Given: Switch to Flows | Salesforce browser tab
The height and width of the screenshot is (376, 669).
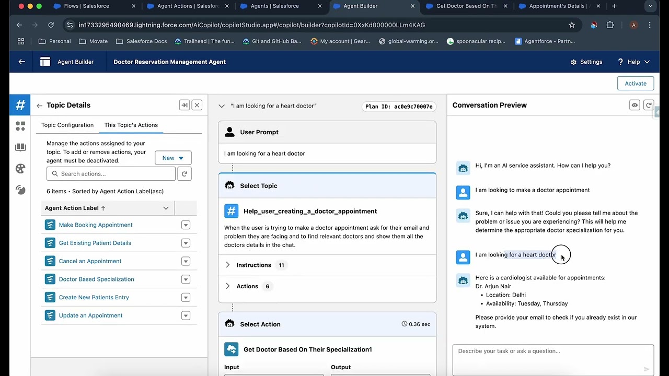Looking at the screenshot, I should (x=86, y=6).
